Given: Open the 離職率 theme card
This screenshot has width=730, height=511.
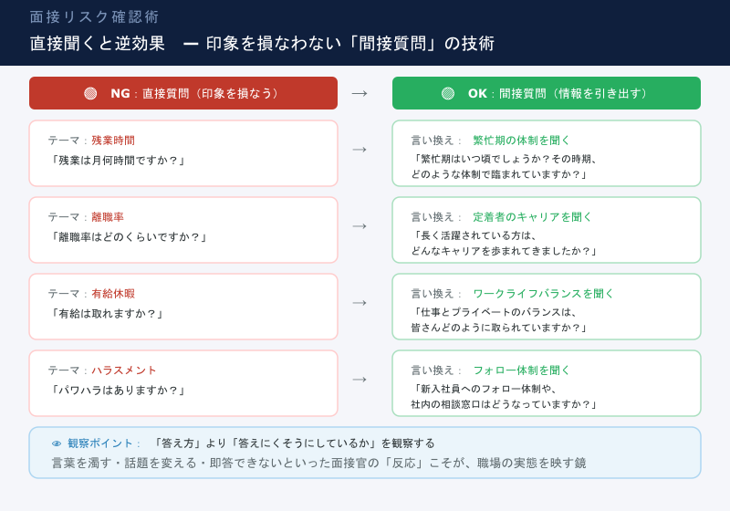Looking at the screenshot, I should (183, 230).
